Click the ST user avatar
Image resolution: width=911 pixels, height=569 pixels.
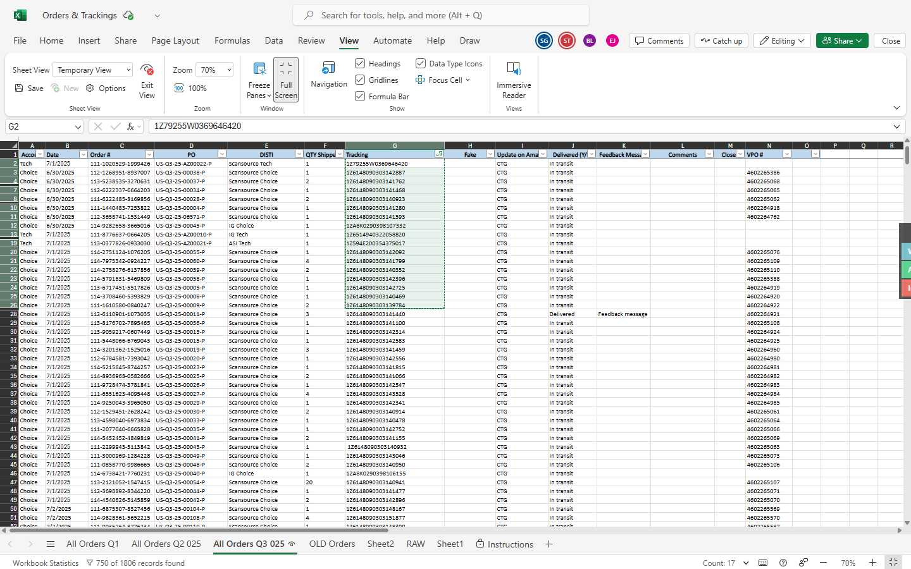click(x=567, y=40)
